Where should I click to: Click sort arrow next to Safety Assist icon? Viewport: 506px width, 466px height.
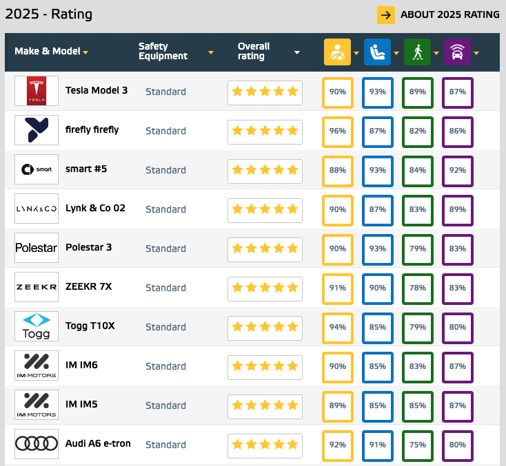pyautogui.click(x=476, y=53)
